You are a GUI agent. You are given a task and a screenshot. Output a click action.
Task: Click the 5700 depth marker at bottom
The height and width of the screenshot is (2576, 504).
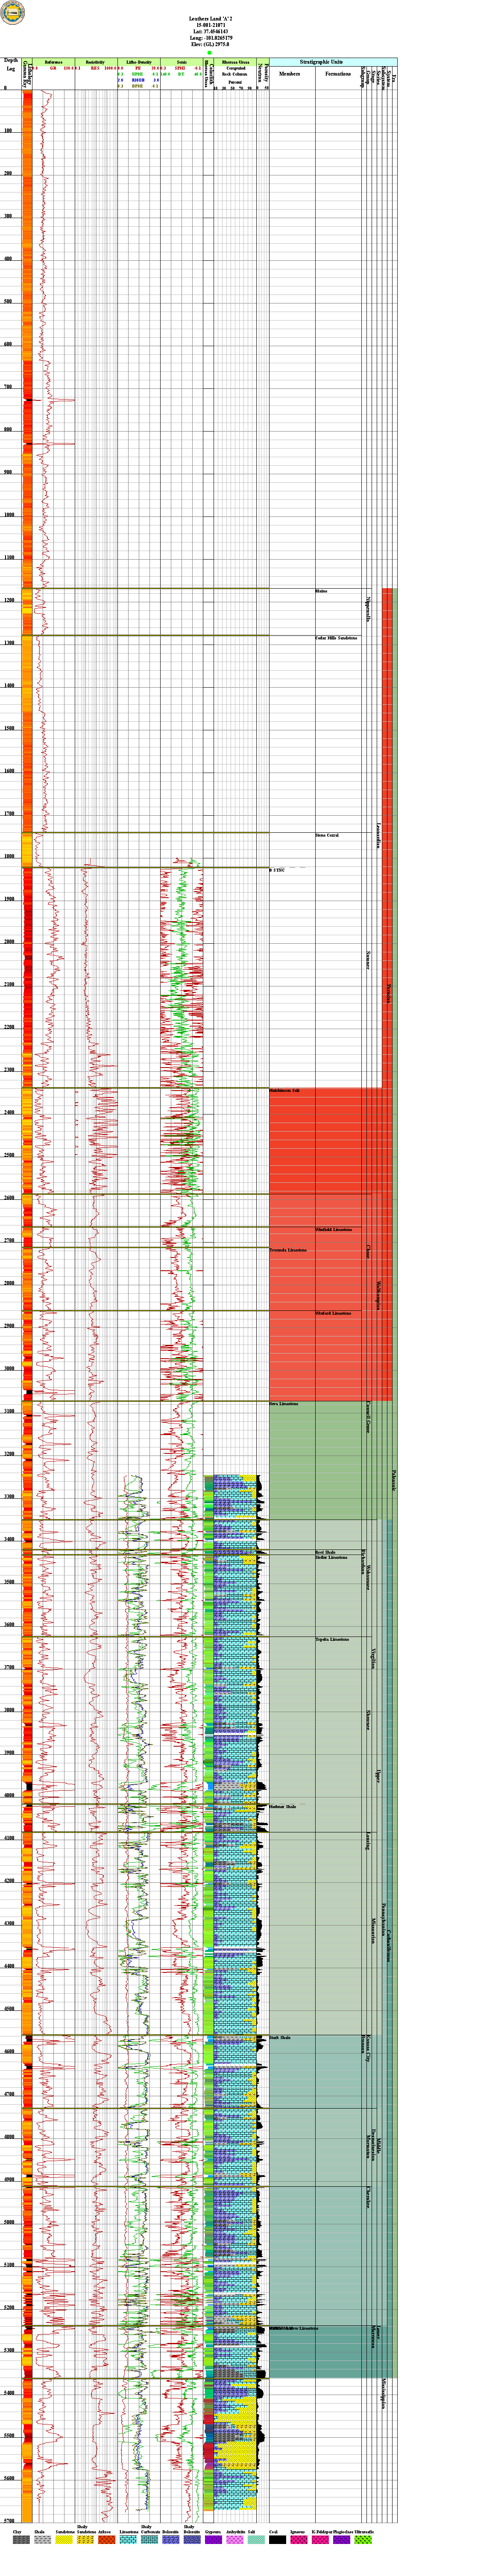coord(10,2520)
